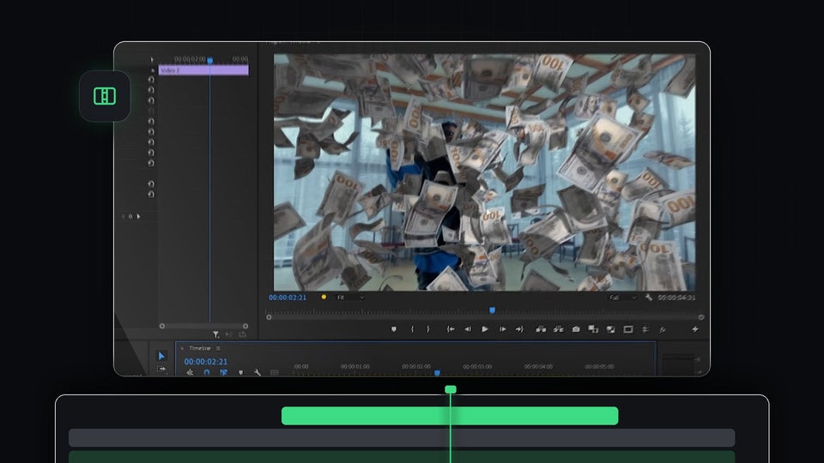Add a marker from the Timeline header
Screen dimensions: 824x463
(240, 372)
